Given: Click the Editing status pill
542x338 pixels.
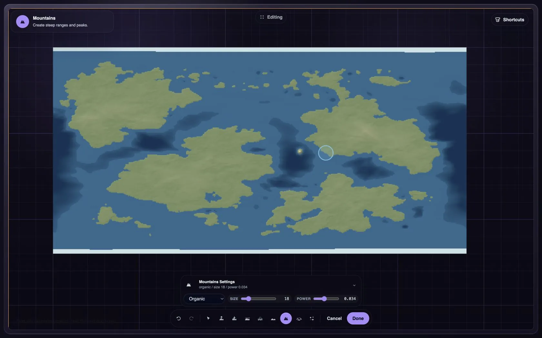Looking at the screenshot, I should (271, 17).
